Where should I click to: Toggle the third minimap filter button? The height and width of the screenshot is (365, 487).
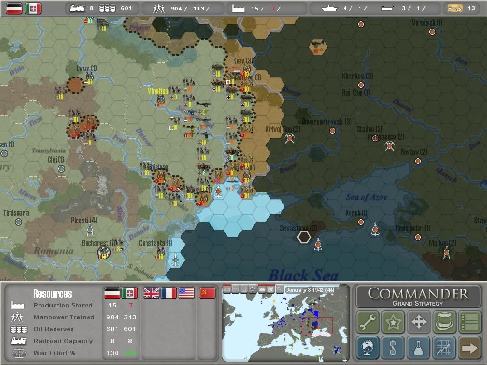(x=244, y=289)
